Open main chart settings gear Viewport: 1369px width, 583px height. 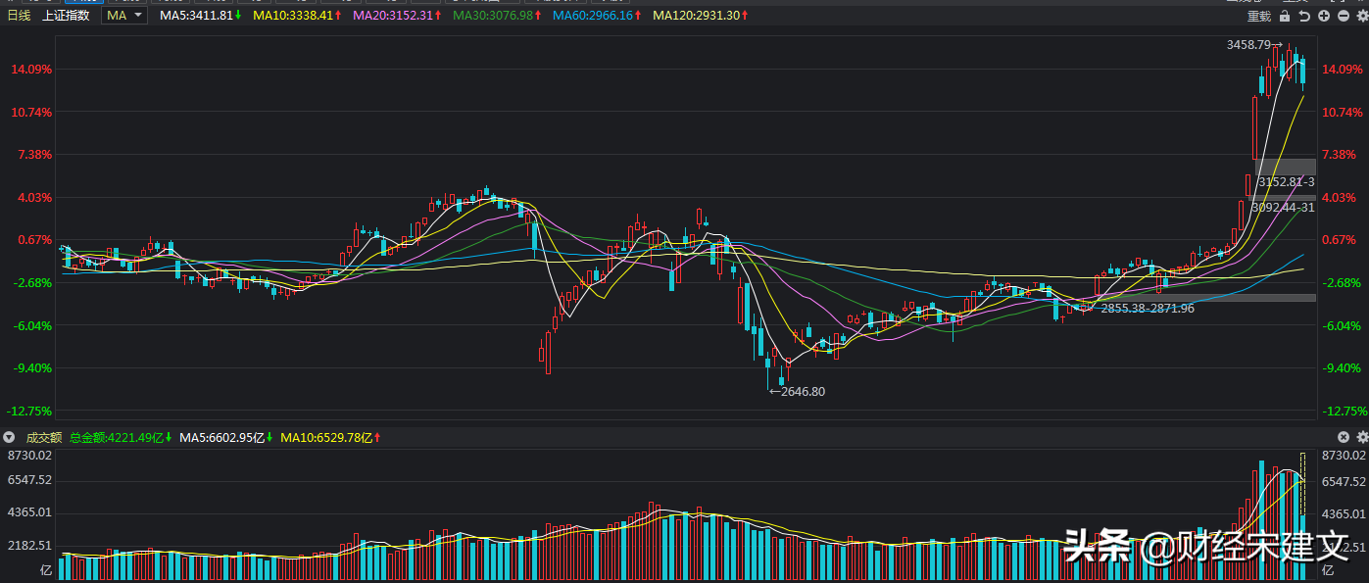(x=1361, y=16)
